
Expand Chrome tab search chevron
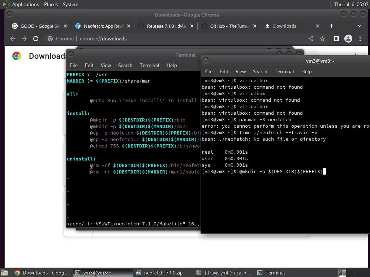click(x=360, y=26)
